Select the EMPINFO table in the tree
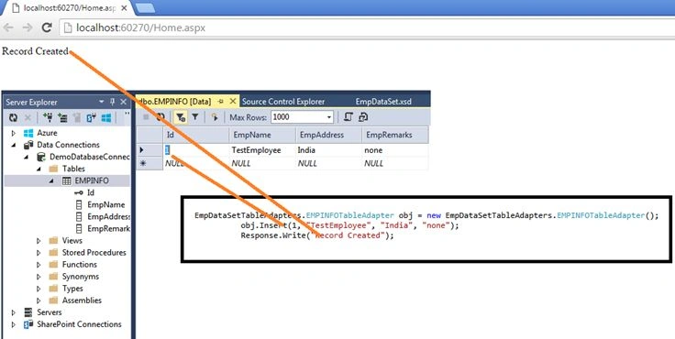The width and height of the screenshot is (675, 339). pos(92,180)
